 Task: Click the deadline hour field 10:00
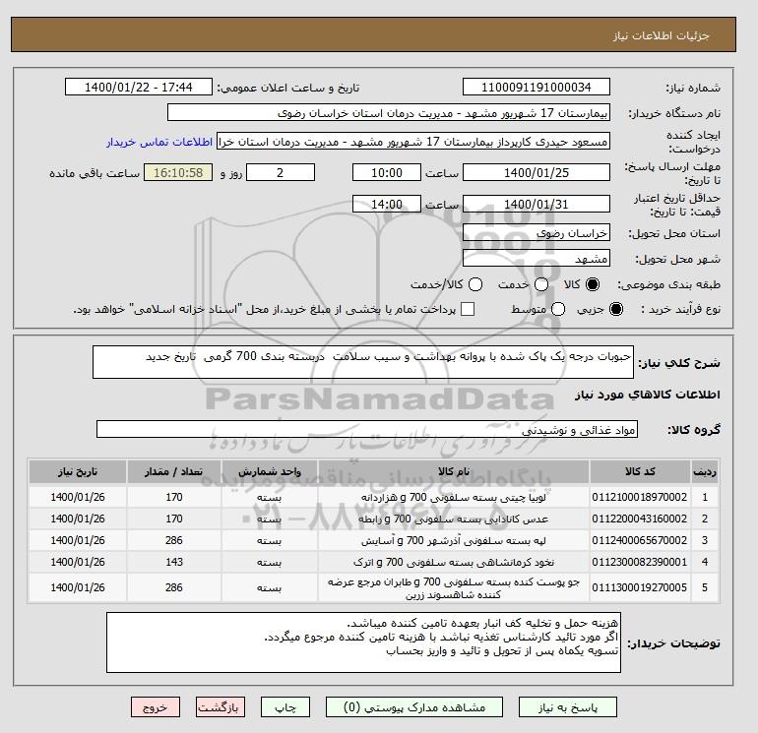tap(387, 172)
